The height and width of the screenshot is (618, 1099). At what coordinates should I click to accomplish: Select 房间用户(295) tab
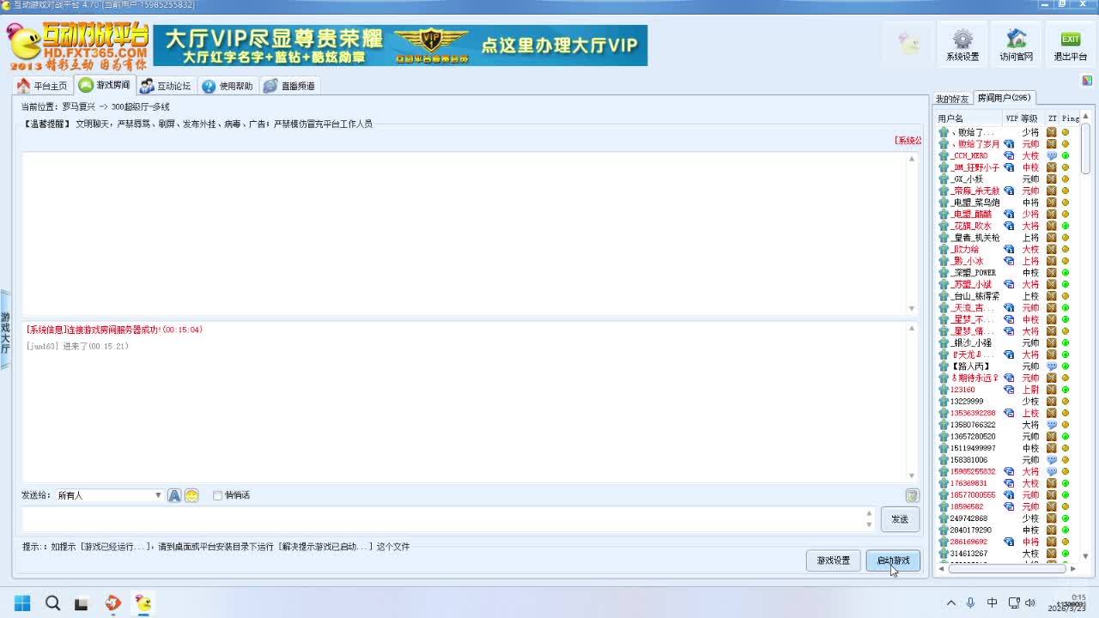pos(1004,98)
